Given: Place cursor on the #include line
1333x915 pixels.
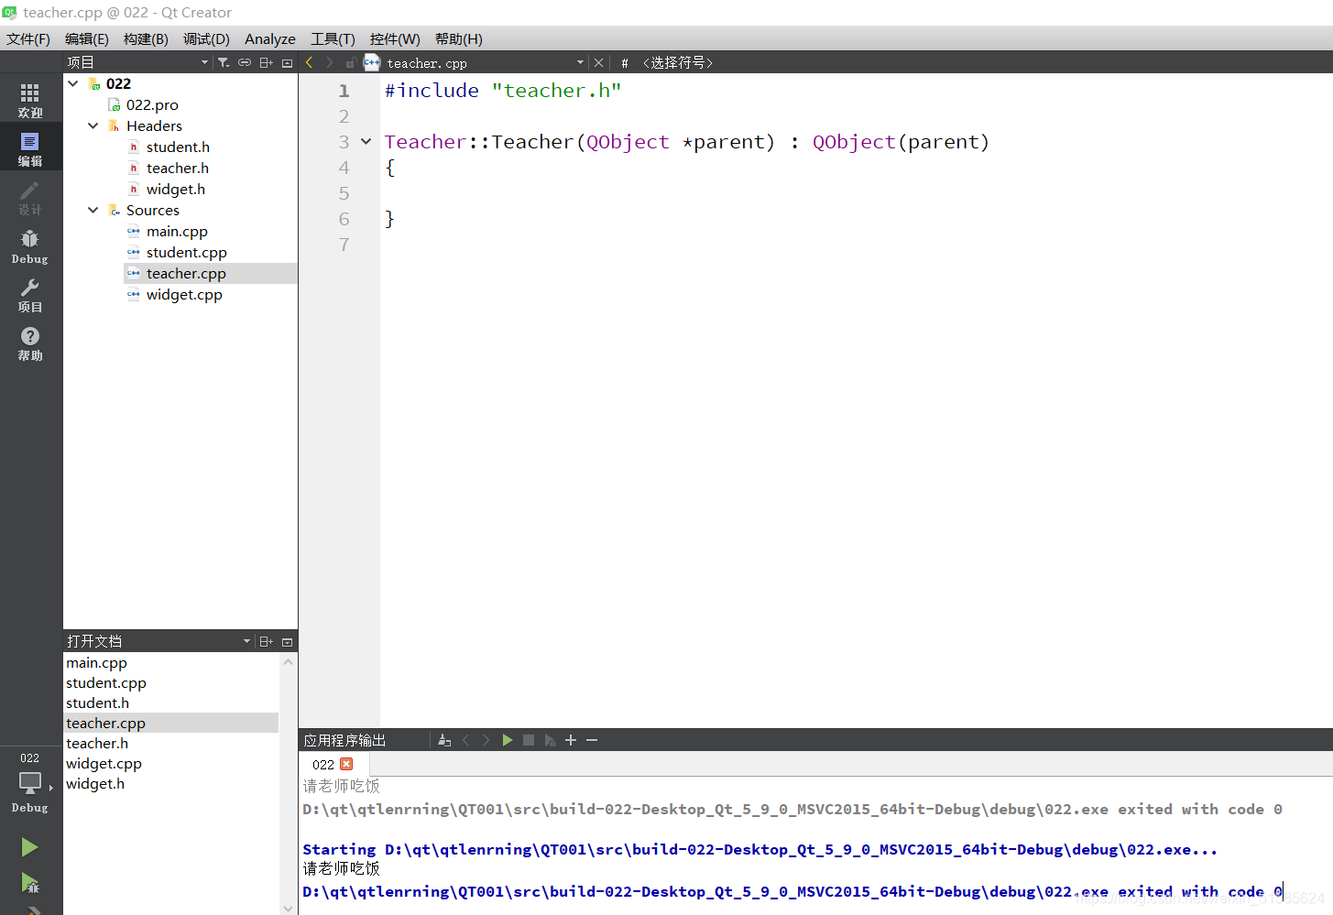Looking at the screenshot, I should click(503, 91).
